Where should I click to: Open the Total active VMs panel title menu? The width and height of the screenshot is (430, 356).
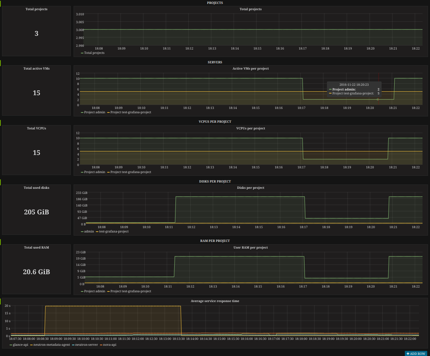(37, 68)
